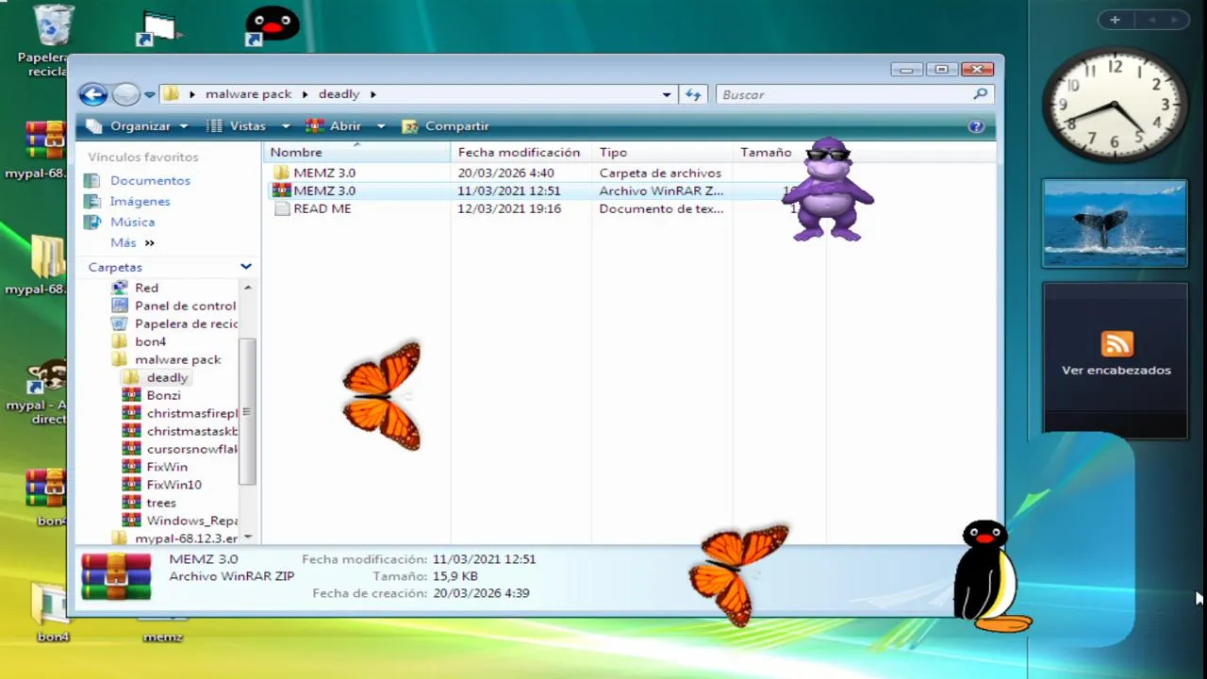Image resolution: width=1207 pixels, height=679 pixels.
Task: Open the Vistas button
Action: tap(238, 126)
